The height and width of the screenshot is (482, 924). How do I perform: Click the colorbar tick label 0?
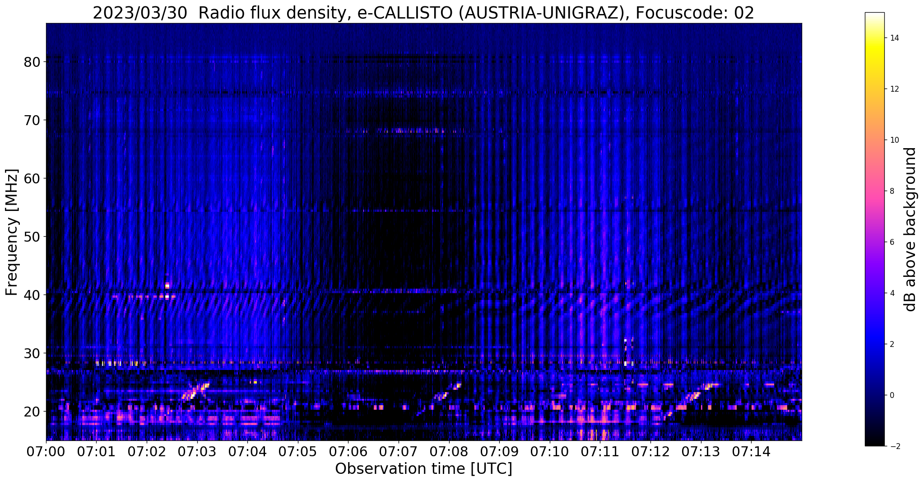coord(891,395)
